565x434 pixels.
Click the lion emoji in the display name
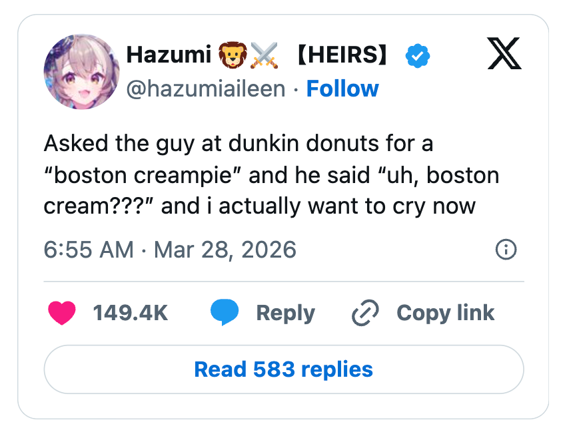(x=233, y=55)
